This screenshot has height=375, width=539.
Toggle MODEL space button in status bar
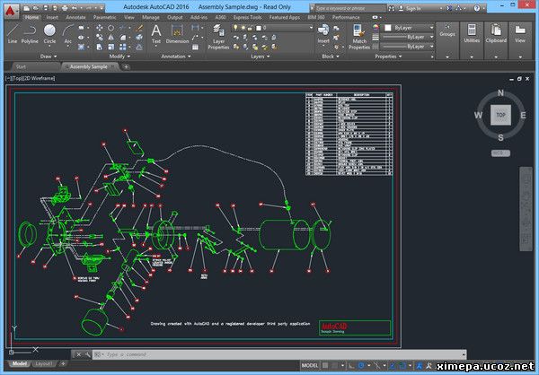310,367
